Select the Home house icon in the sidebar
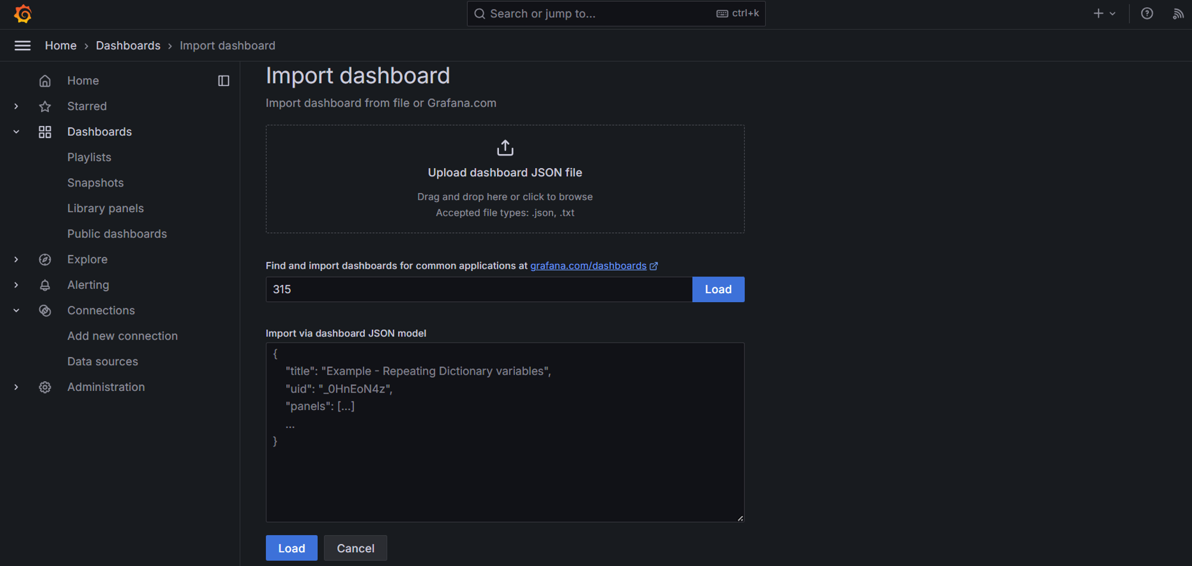Viewport: 1192px width, 566px height. 45,80
